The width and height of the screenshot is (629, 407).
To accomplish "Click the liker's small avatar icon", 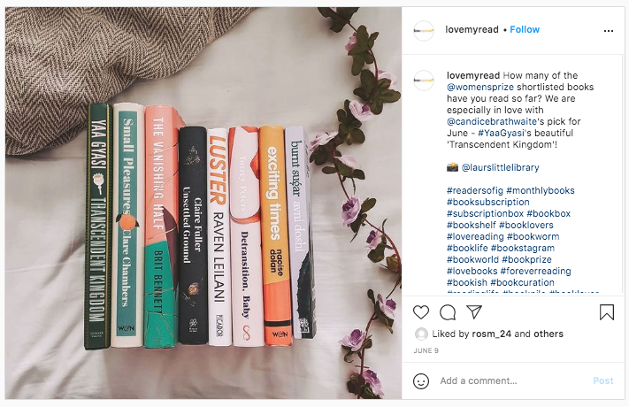I will point(421,334).
